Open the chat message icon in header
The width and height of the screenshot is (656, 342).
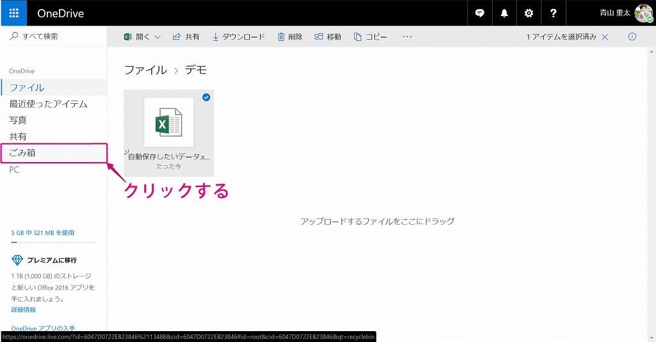coord(479,13)
